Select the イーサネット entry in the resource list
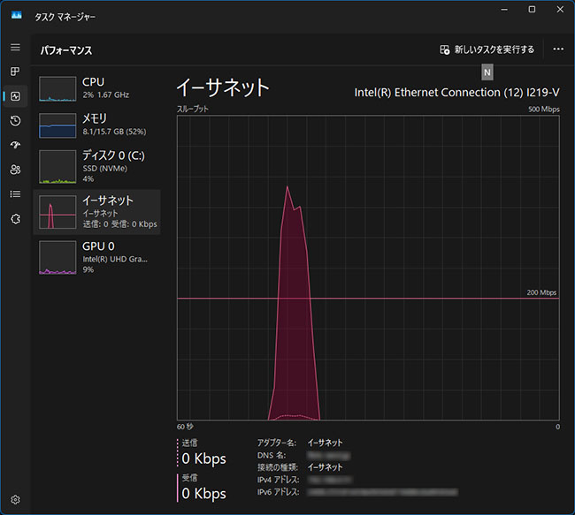 tap(97, 212)
